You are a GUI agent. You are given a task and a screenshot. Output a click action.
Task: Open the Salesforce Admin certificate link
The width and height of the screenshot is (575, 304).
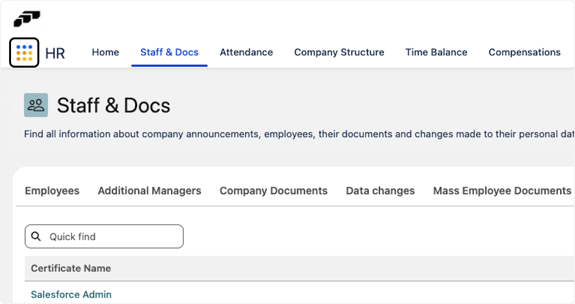click(x=71, y=294)
